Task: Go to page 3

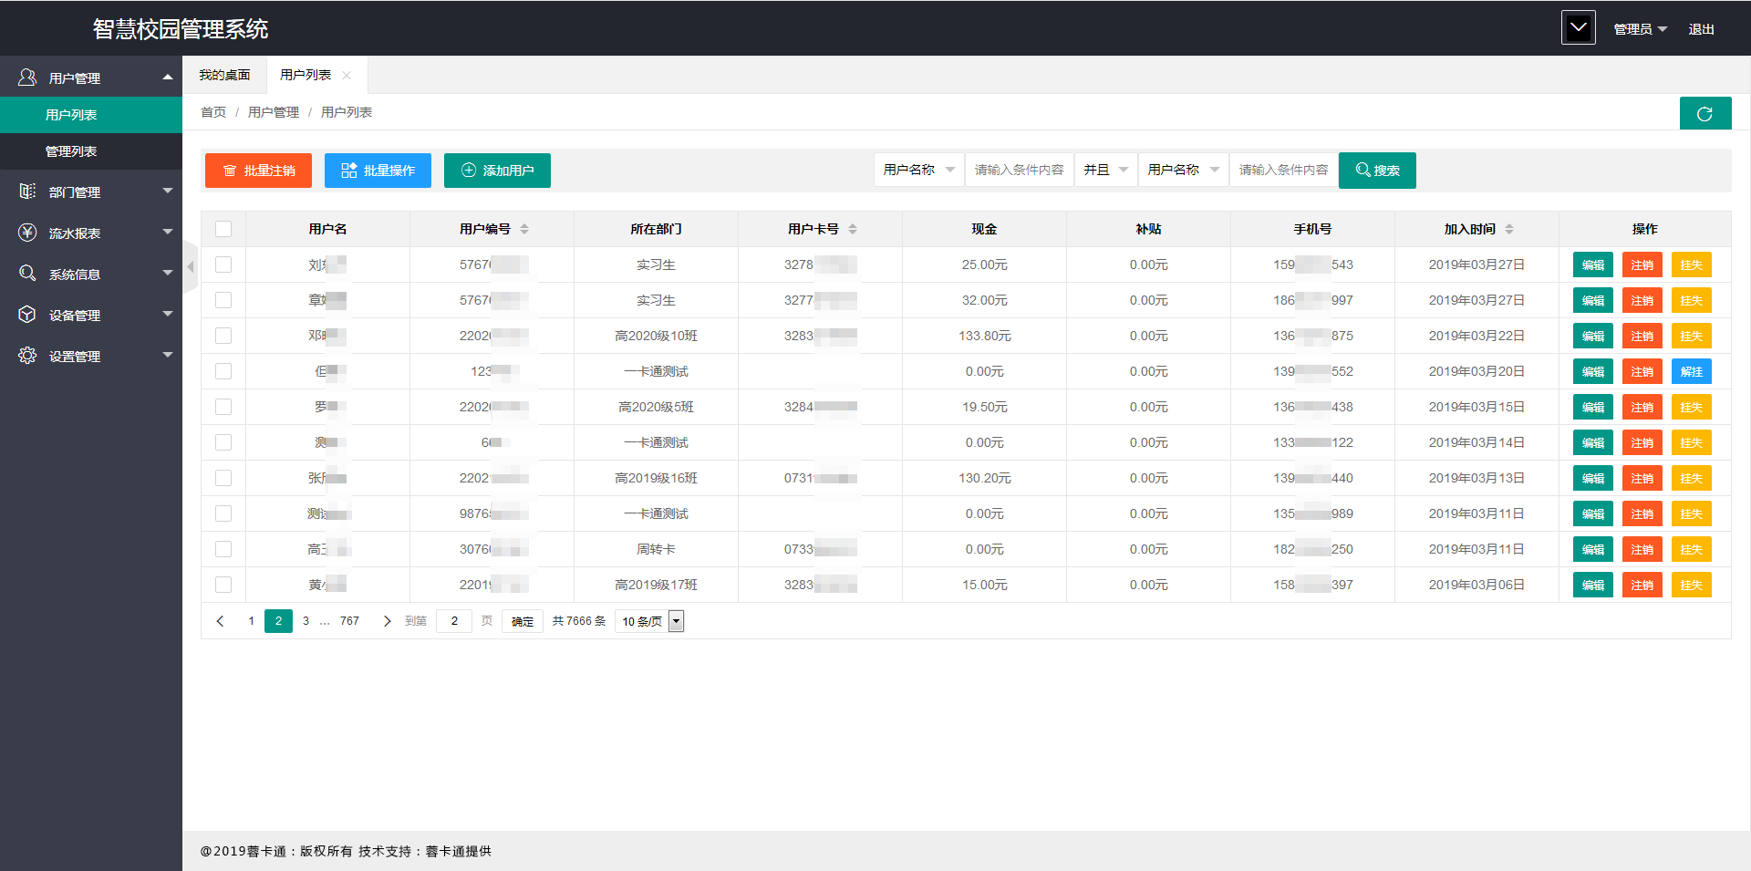Action: [x=306, y=621]
